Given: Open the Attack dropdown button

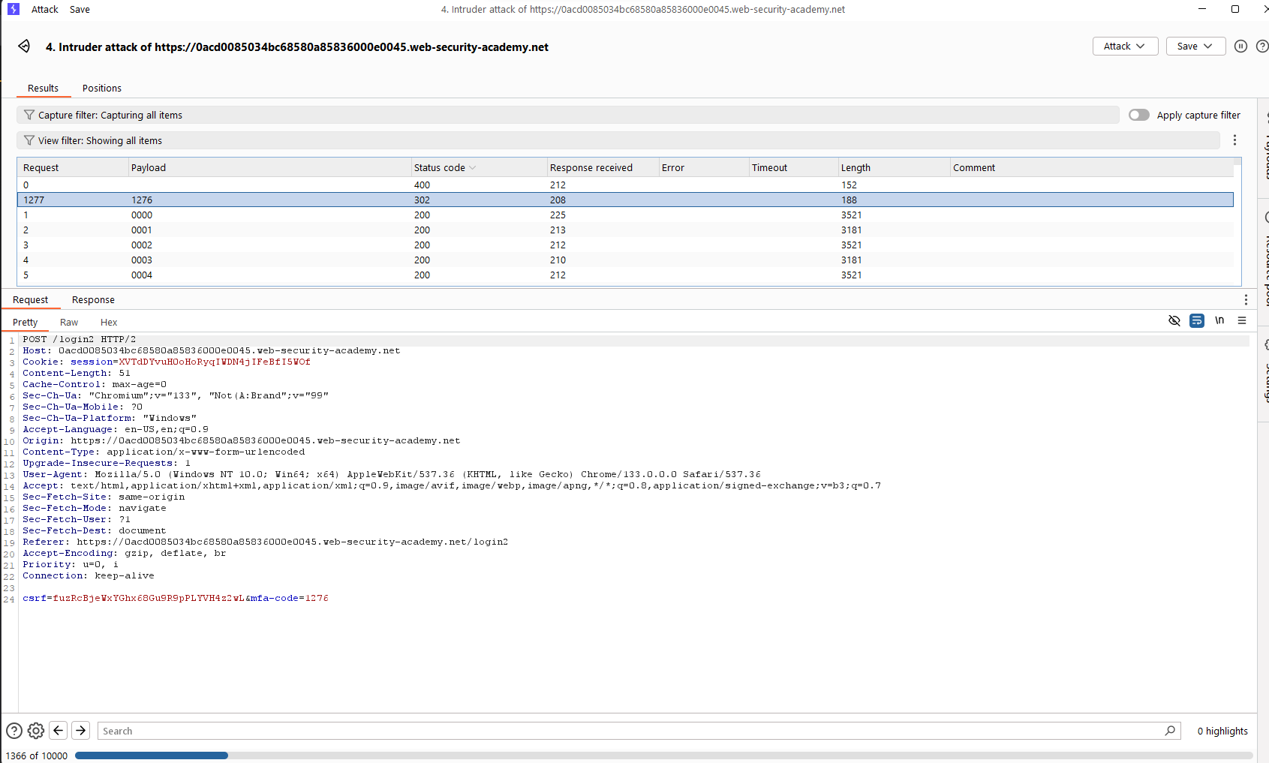Looking at the screenshot, I should click(x=1125, y=47).
